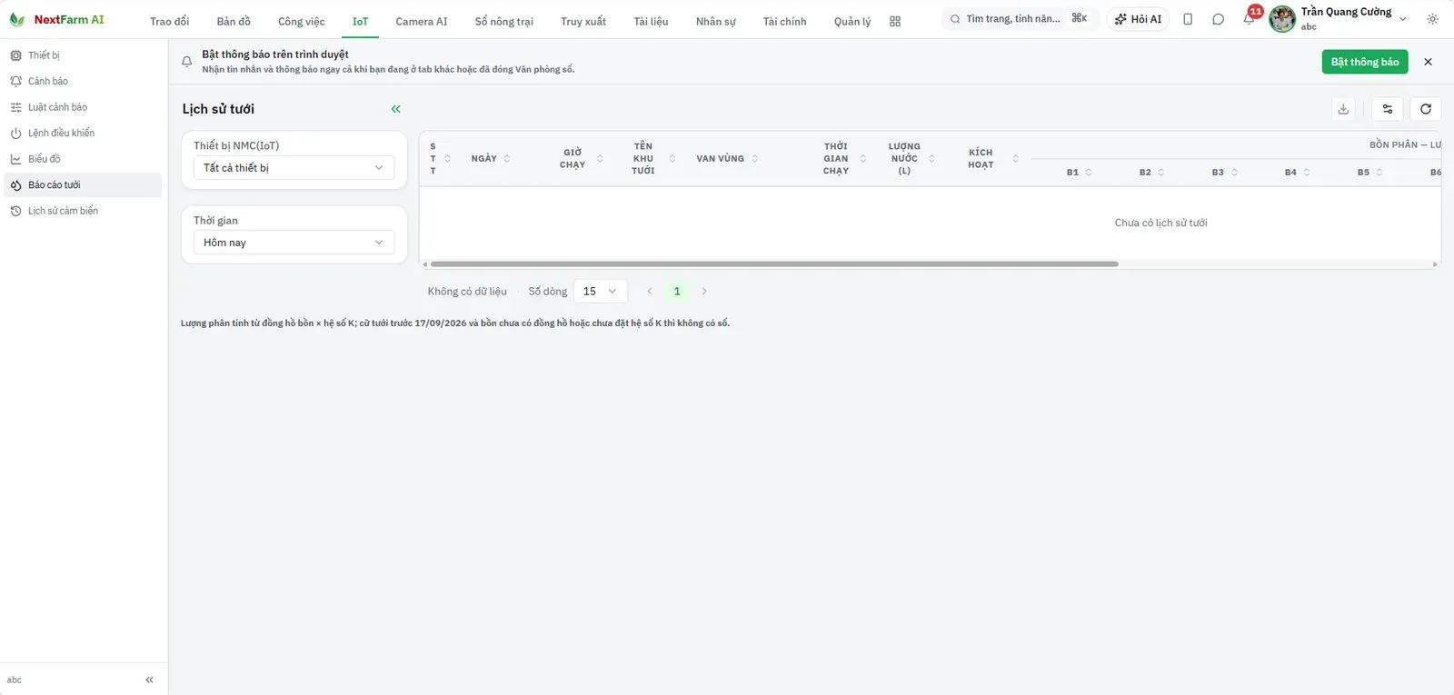Refresh the Lịch sử tưới table
1454x695 pixels.
click(x=1426, y=109)
